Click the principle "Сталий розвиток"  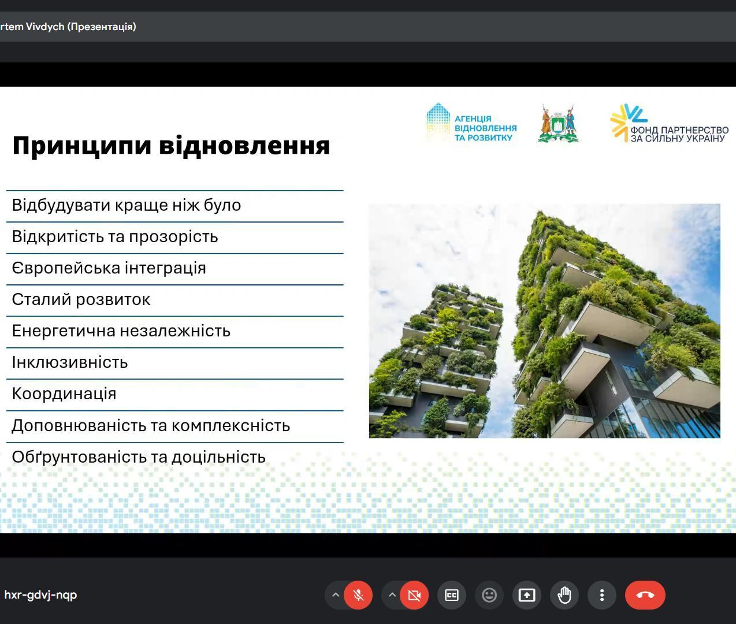click(81, 299)
